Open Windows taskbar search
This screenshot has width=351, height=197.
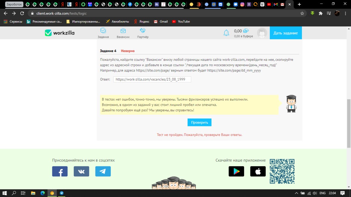click(14, 193)
